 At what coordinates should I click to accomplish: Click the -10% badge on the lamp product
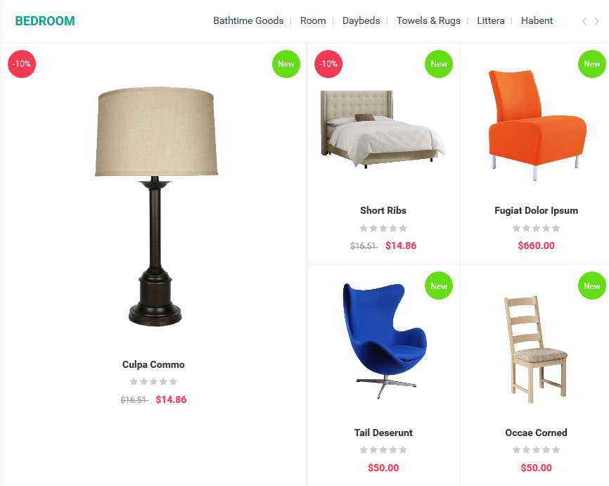click(x=22, y=64)
